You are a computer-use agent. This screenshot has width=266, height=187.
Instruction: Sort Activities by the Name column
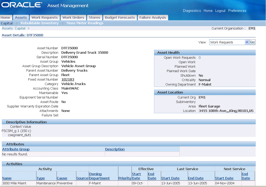click(x=7, y=178)
